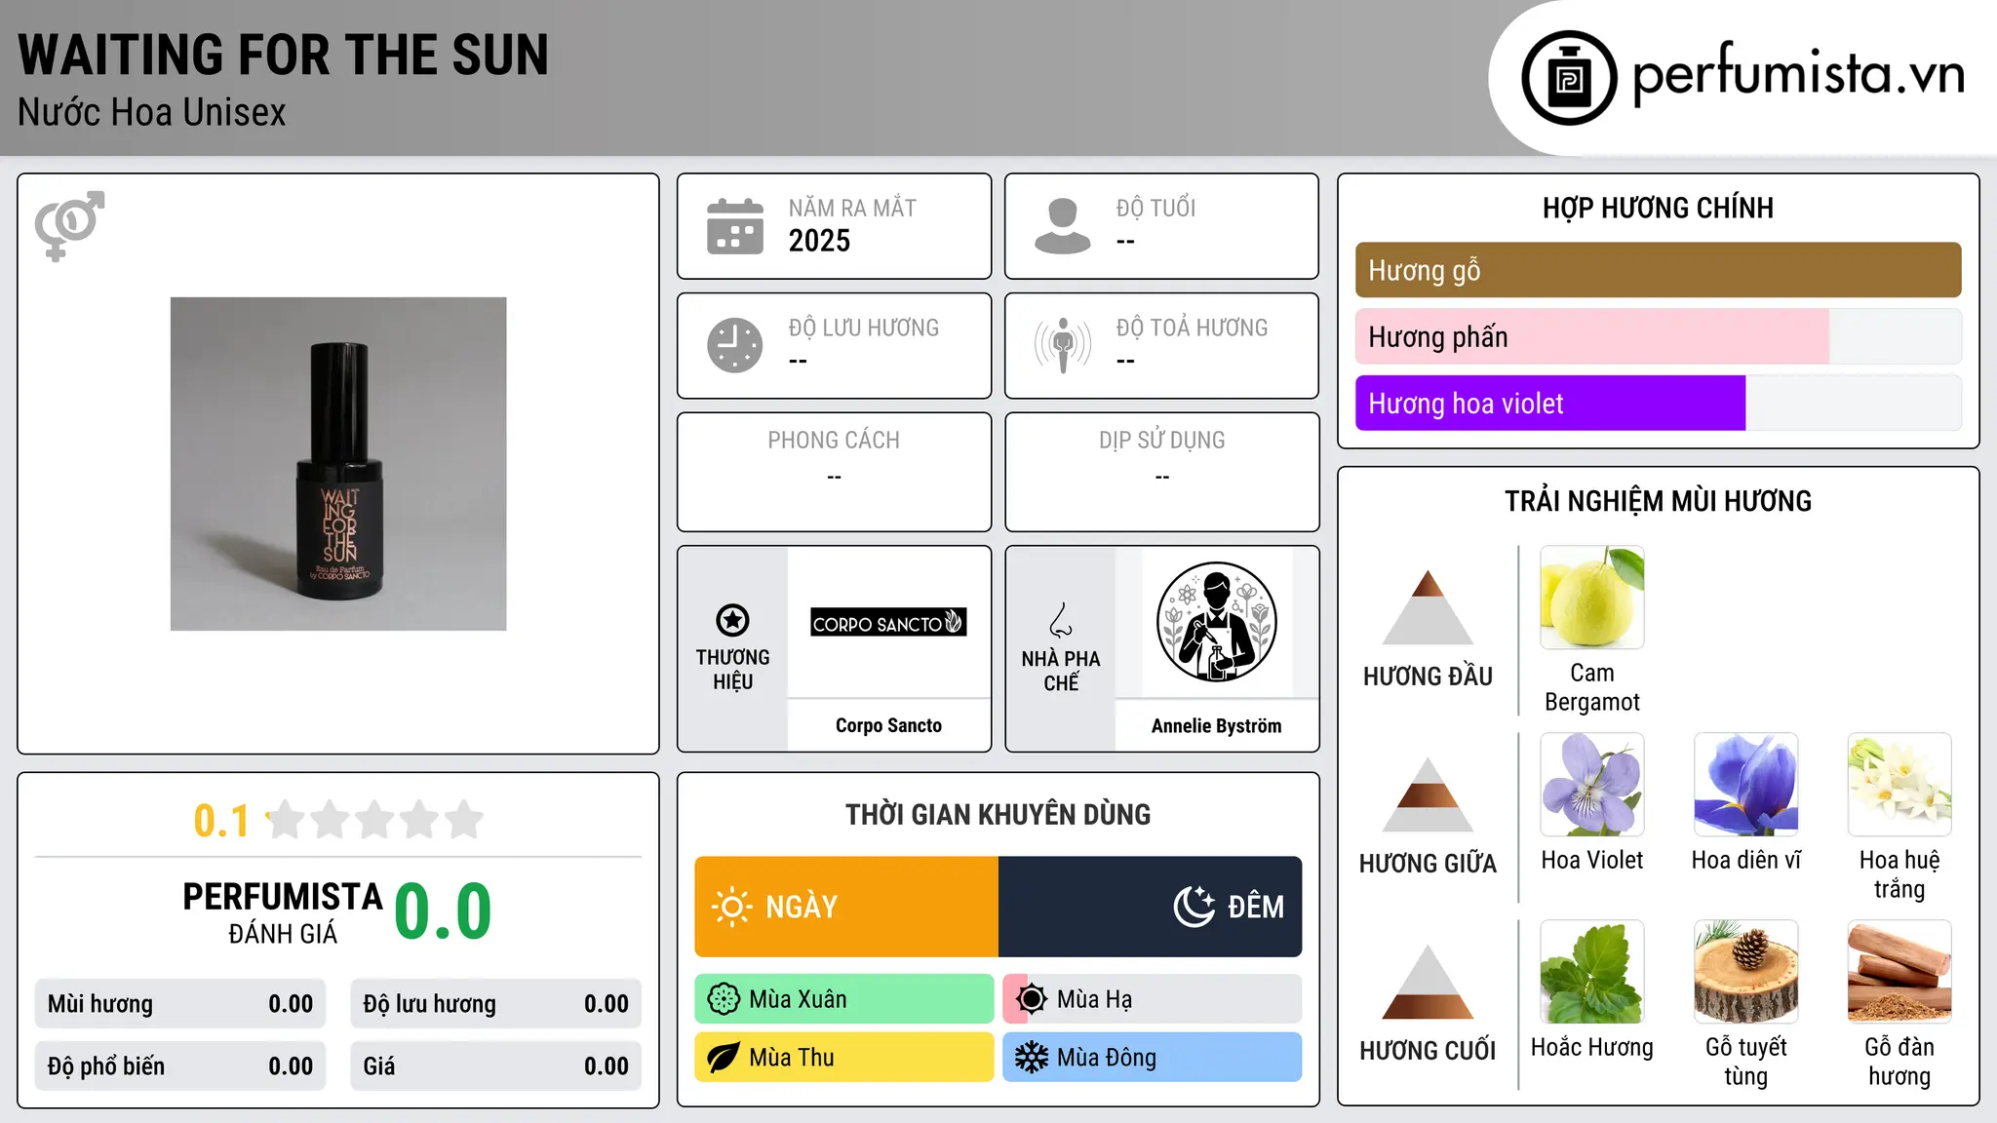The width and height of the screenshot is (1997, 1123).
Task: Click the leaf icon for Mùa Thu
Action: coord(724,1058)
